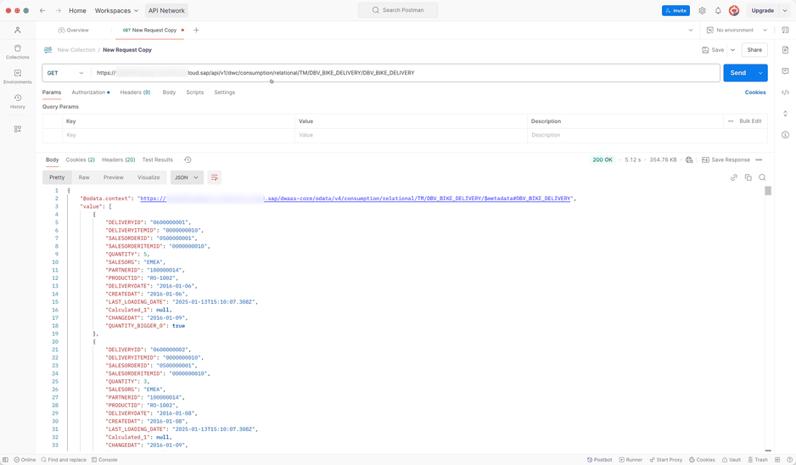Expand the Send button options arrow
Viewport: 796px width, 465px height.
pyautogui.click(x=760, y=73)
